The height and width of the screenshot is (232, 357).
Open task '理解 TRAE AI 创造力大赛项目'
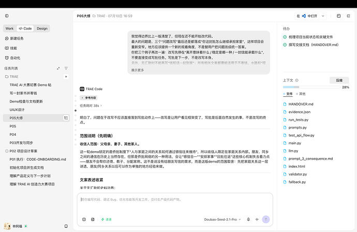[32, 184]
